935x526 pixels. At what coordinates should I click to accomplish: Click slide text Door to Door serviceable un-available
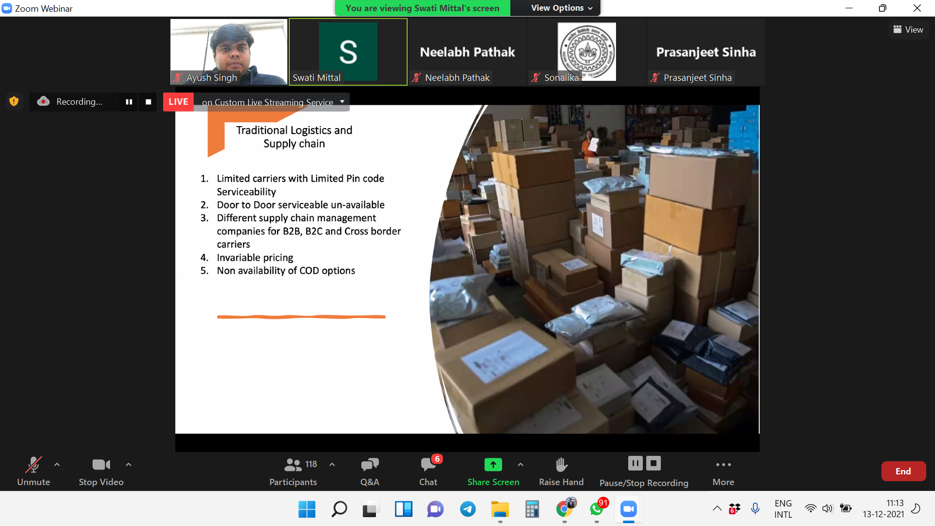300,205
